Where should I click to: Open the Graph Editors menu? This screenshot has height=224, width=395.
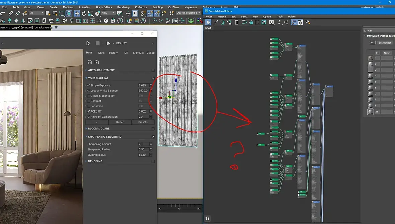(x=104, y=7)
